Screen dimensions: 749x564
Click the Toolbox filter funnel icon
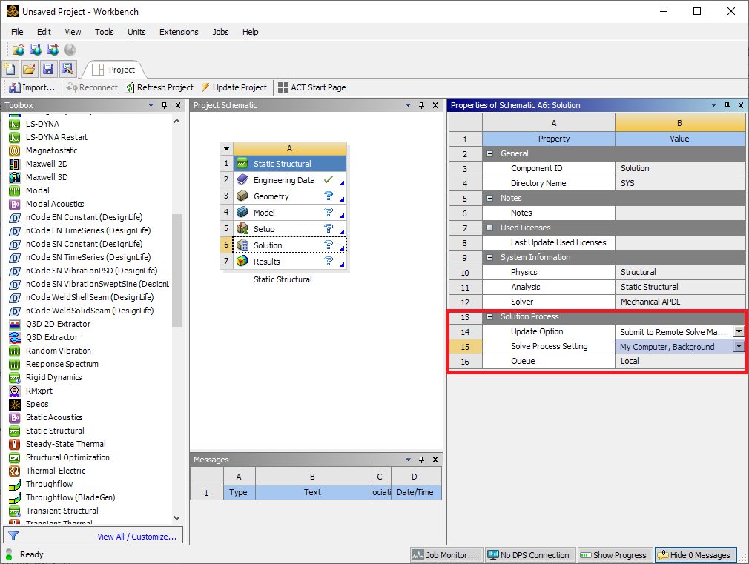click(x=13, y=536)
